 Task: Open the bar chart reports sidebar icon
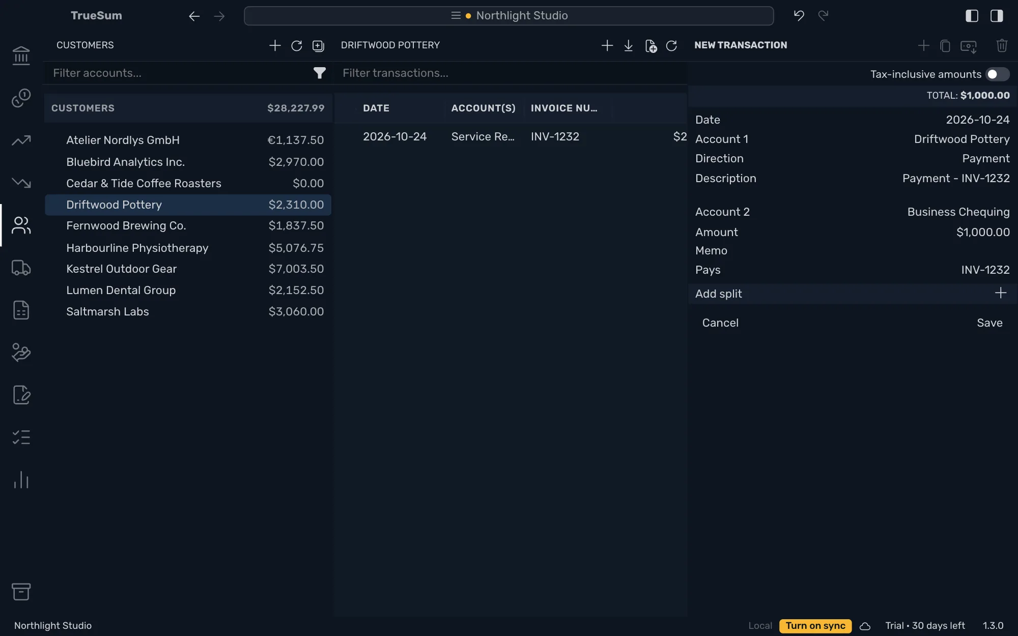tap(21, 480)
